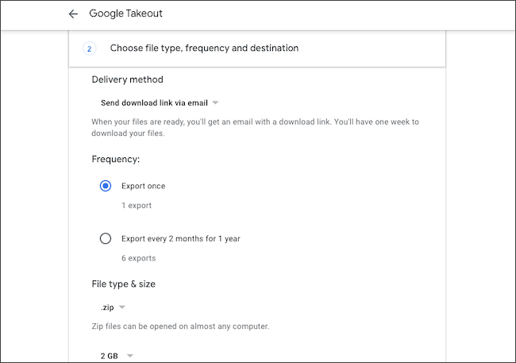Open the .zip file type dropdown
Image resolution: width=516 pixels, height=363 pixels.
point(109,307)
